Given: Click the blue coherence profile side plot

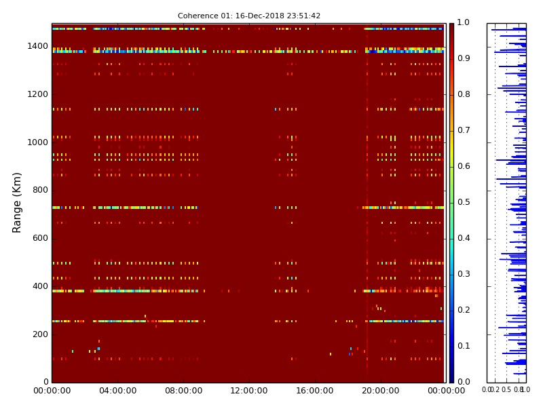Looking at the screenshot, I should tap(506, 203).
